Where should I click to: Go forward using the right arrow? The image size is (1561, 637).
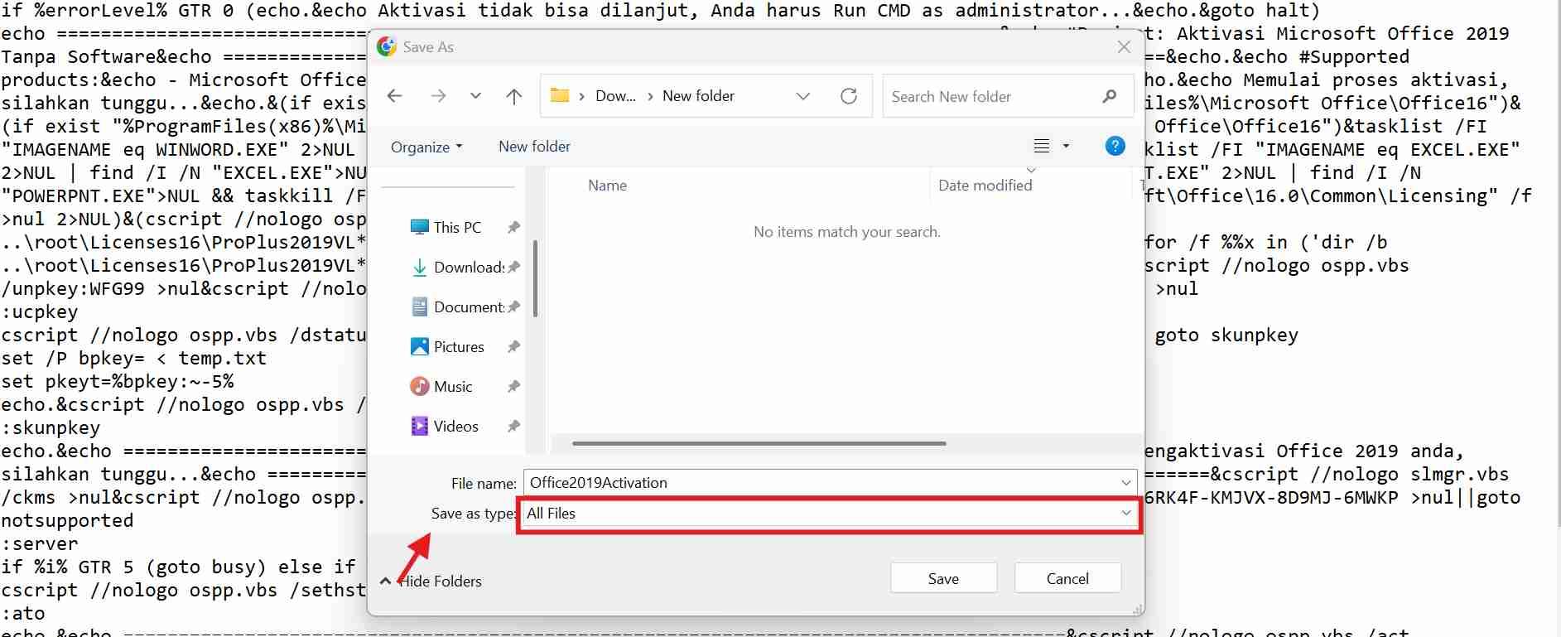click(x=438, y=96)
